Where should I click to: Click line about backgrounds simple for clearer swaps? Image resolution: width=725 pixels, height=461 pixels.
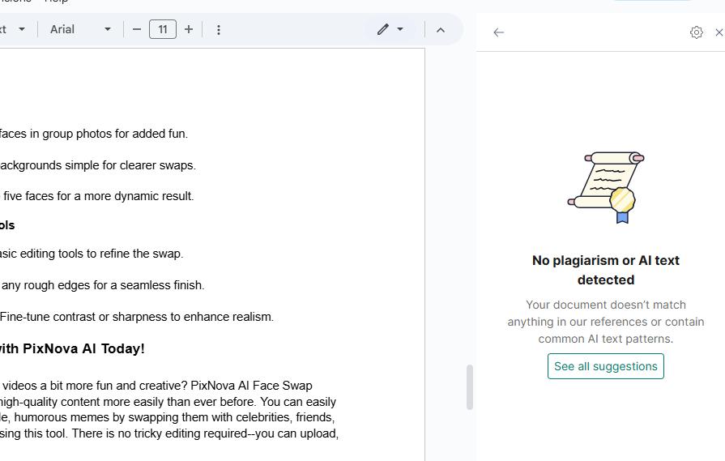pyautogui.click(x=97, y=165)
